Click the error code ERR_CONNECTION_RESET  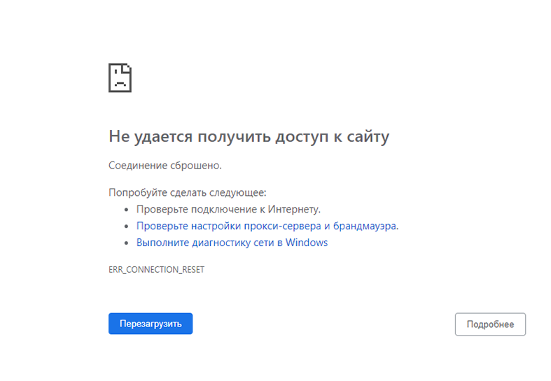coord(156,269)
